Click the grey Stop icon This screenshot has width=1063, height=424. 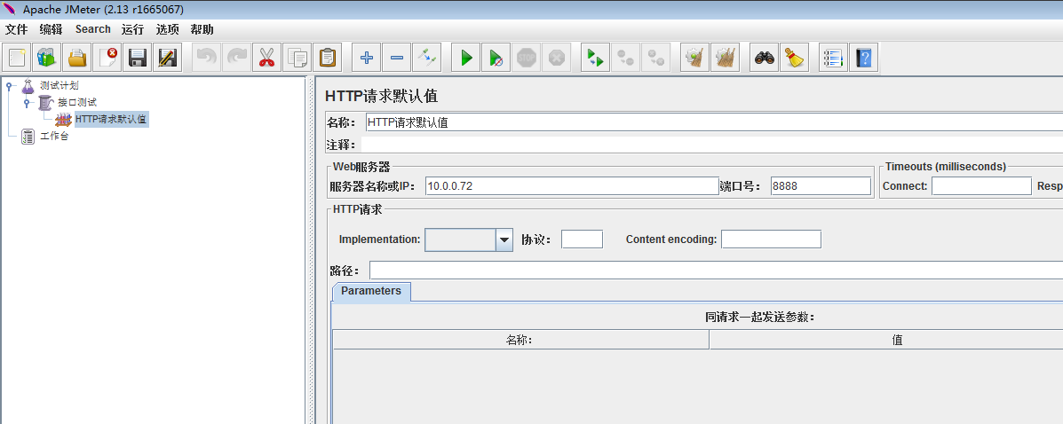(526, 58)
